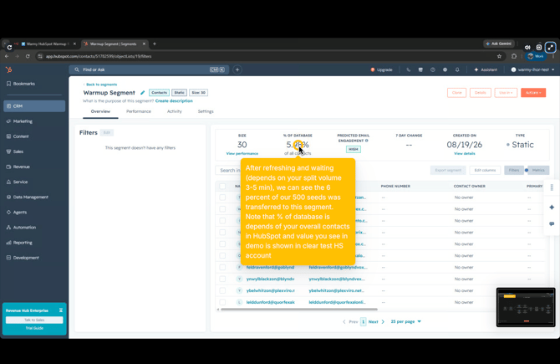
Task: Open Sales in the sidebar
Action: [x=34, y=151]
